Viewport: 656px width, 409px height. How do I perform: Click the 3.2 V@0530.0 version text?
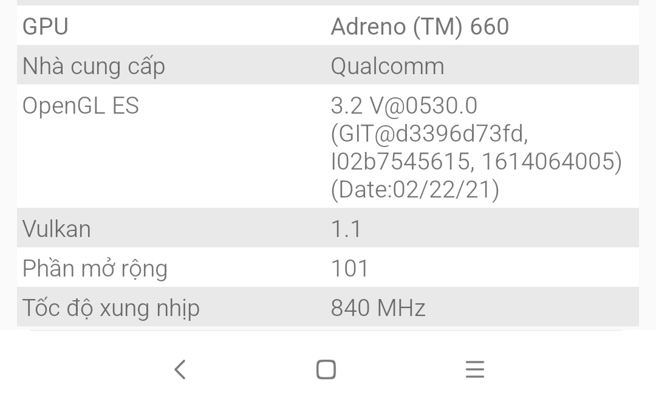click(x=404, y=106)
